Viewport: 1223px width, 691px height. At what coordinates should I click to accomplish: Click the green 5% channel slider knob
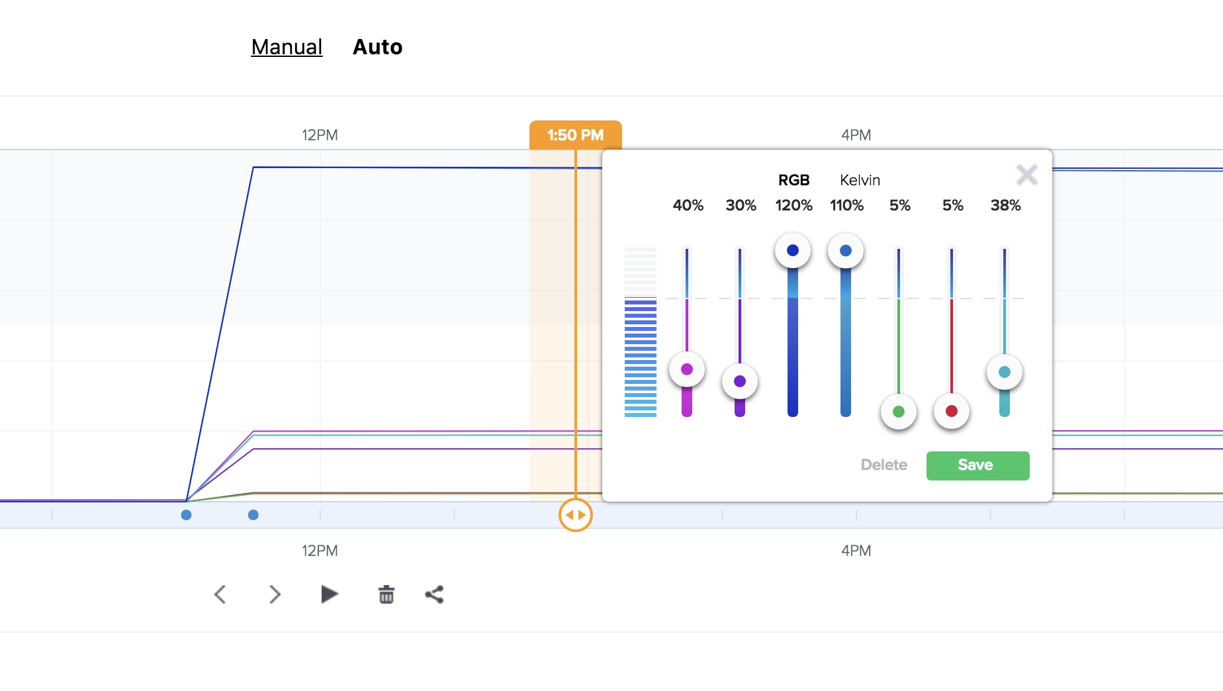[x=899, y=411]
